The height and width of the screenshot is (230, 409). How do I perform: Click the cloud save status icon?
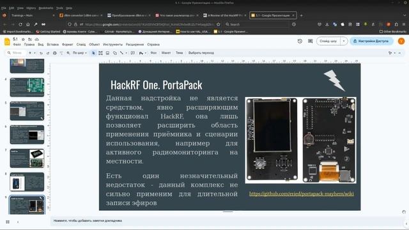(x=37, y=39)
